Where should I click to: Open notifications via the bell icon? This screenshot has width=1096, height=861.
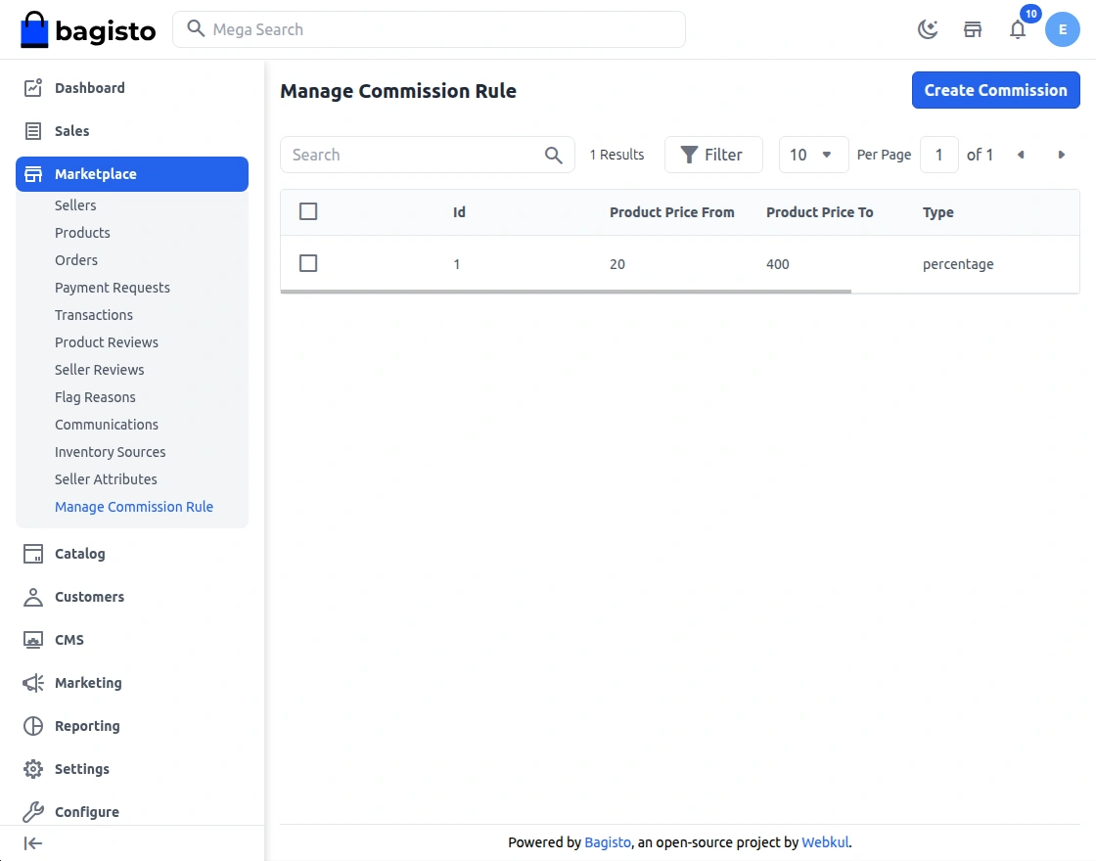1018,29
